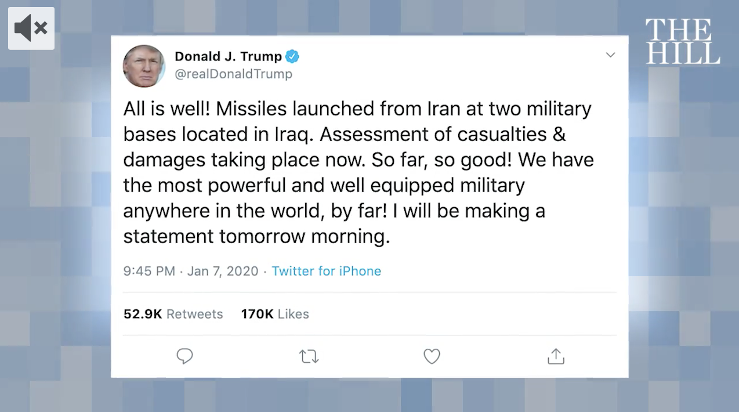The width and height of the screenshot is (739, 412).
Task: Click the Donald J. Trump display name
Action: click(228, 56)
